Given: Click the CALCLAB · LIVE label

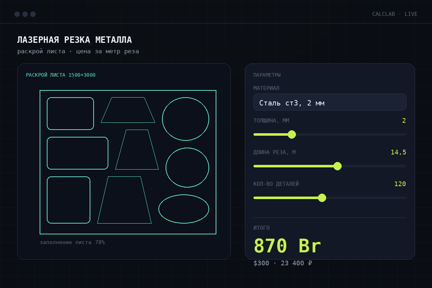Looking at the screenshot, I should (395, 14).
